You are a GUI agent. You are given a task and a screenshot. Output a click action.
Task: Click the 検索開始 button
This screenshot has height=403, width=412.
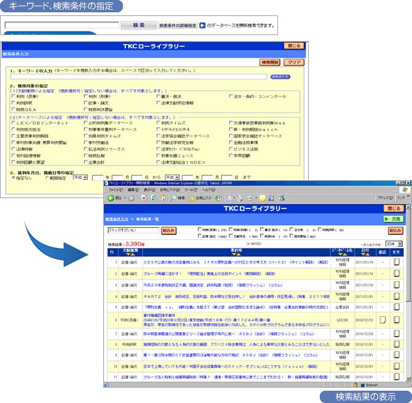click(271, 62)
